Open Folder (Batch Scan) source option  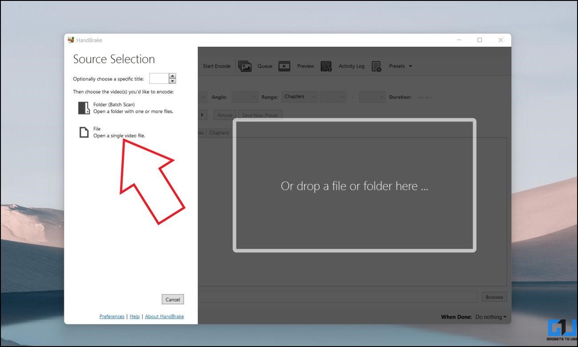pos(126,108)
